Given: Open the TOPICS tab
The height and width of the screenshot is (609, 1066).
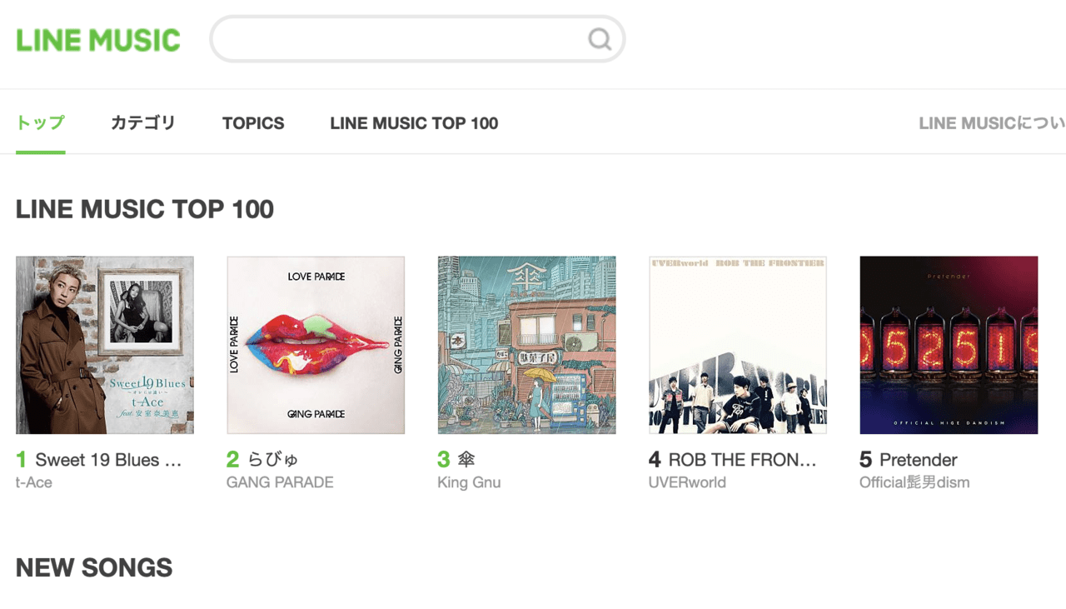Looking at the screenshot, I should (253, 123).
